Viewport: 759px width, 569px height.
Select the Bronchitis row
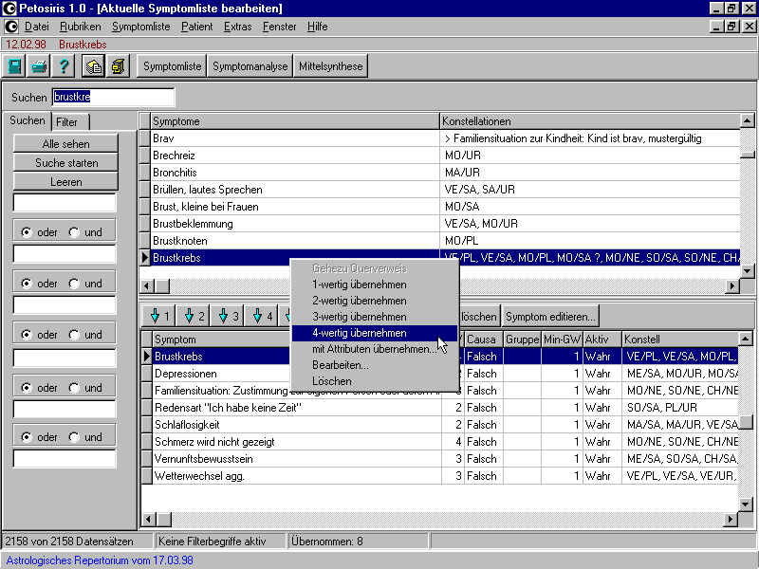[439, 173]
